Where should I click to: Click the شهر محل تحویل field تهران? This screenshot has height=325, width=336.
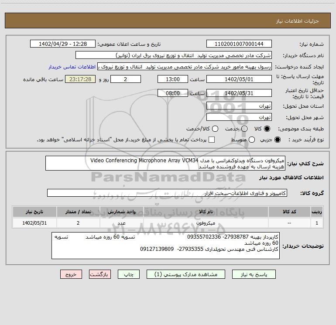[239, 117]
